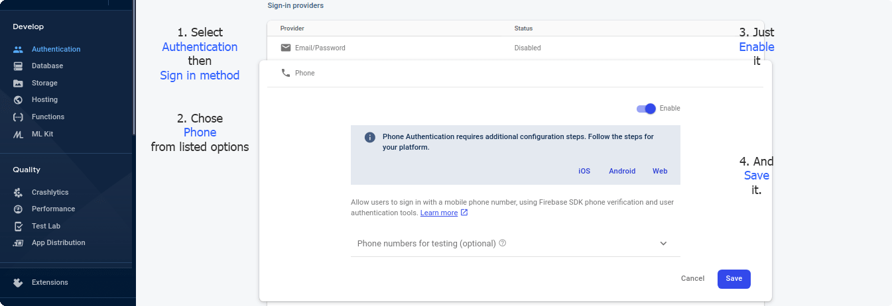Click the Functions brackets icon
Screen dimensions: 892x306
pos(18,117)
